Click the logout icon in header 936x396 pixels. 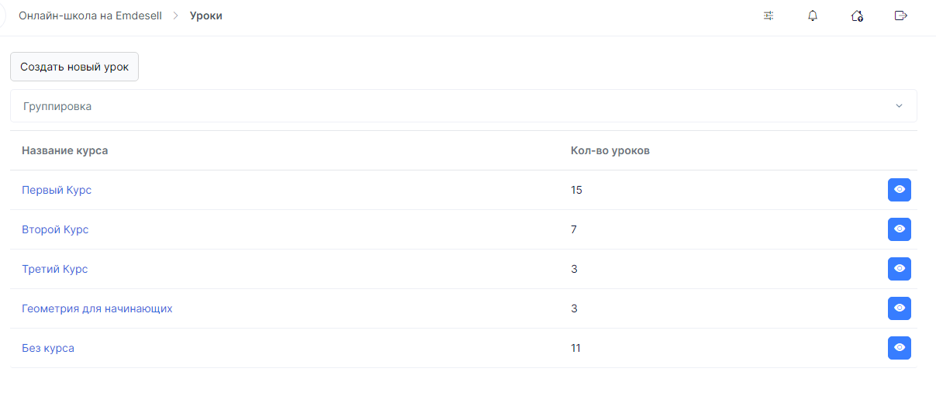click(x=901, y=15)
